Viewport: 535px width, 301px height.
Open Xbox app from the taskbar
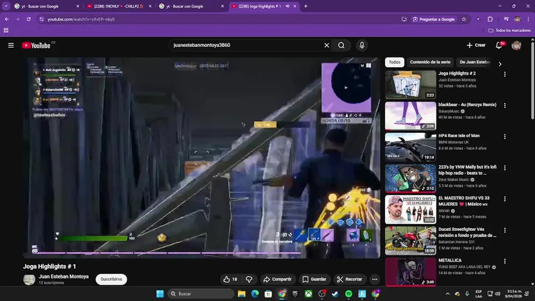pyautogui.click(x=309, y=294)
